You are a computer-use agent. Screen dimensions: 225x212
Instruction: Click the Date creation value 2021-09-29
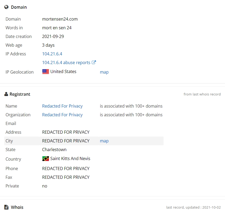point(53,36)
